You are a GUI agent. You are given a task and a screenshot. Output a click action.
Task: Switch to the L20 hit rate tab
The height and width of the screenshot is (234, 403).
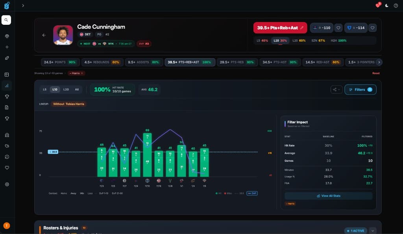[65, 89]
